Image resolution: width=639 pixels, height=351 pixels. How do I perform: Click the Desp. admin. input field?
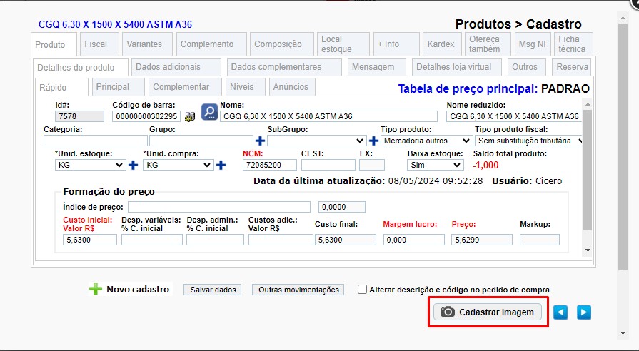[x=215, y=240]
